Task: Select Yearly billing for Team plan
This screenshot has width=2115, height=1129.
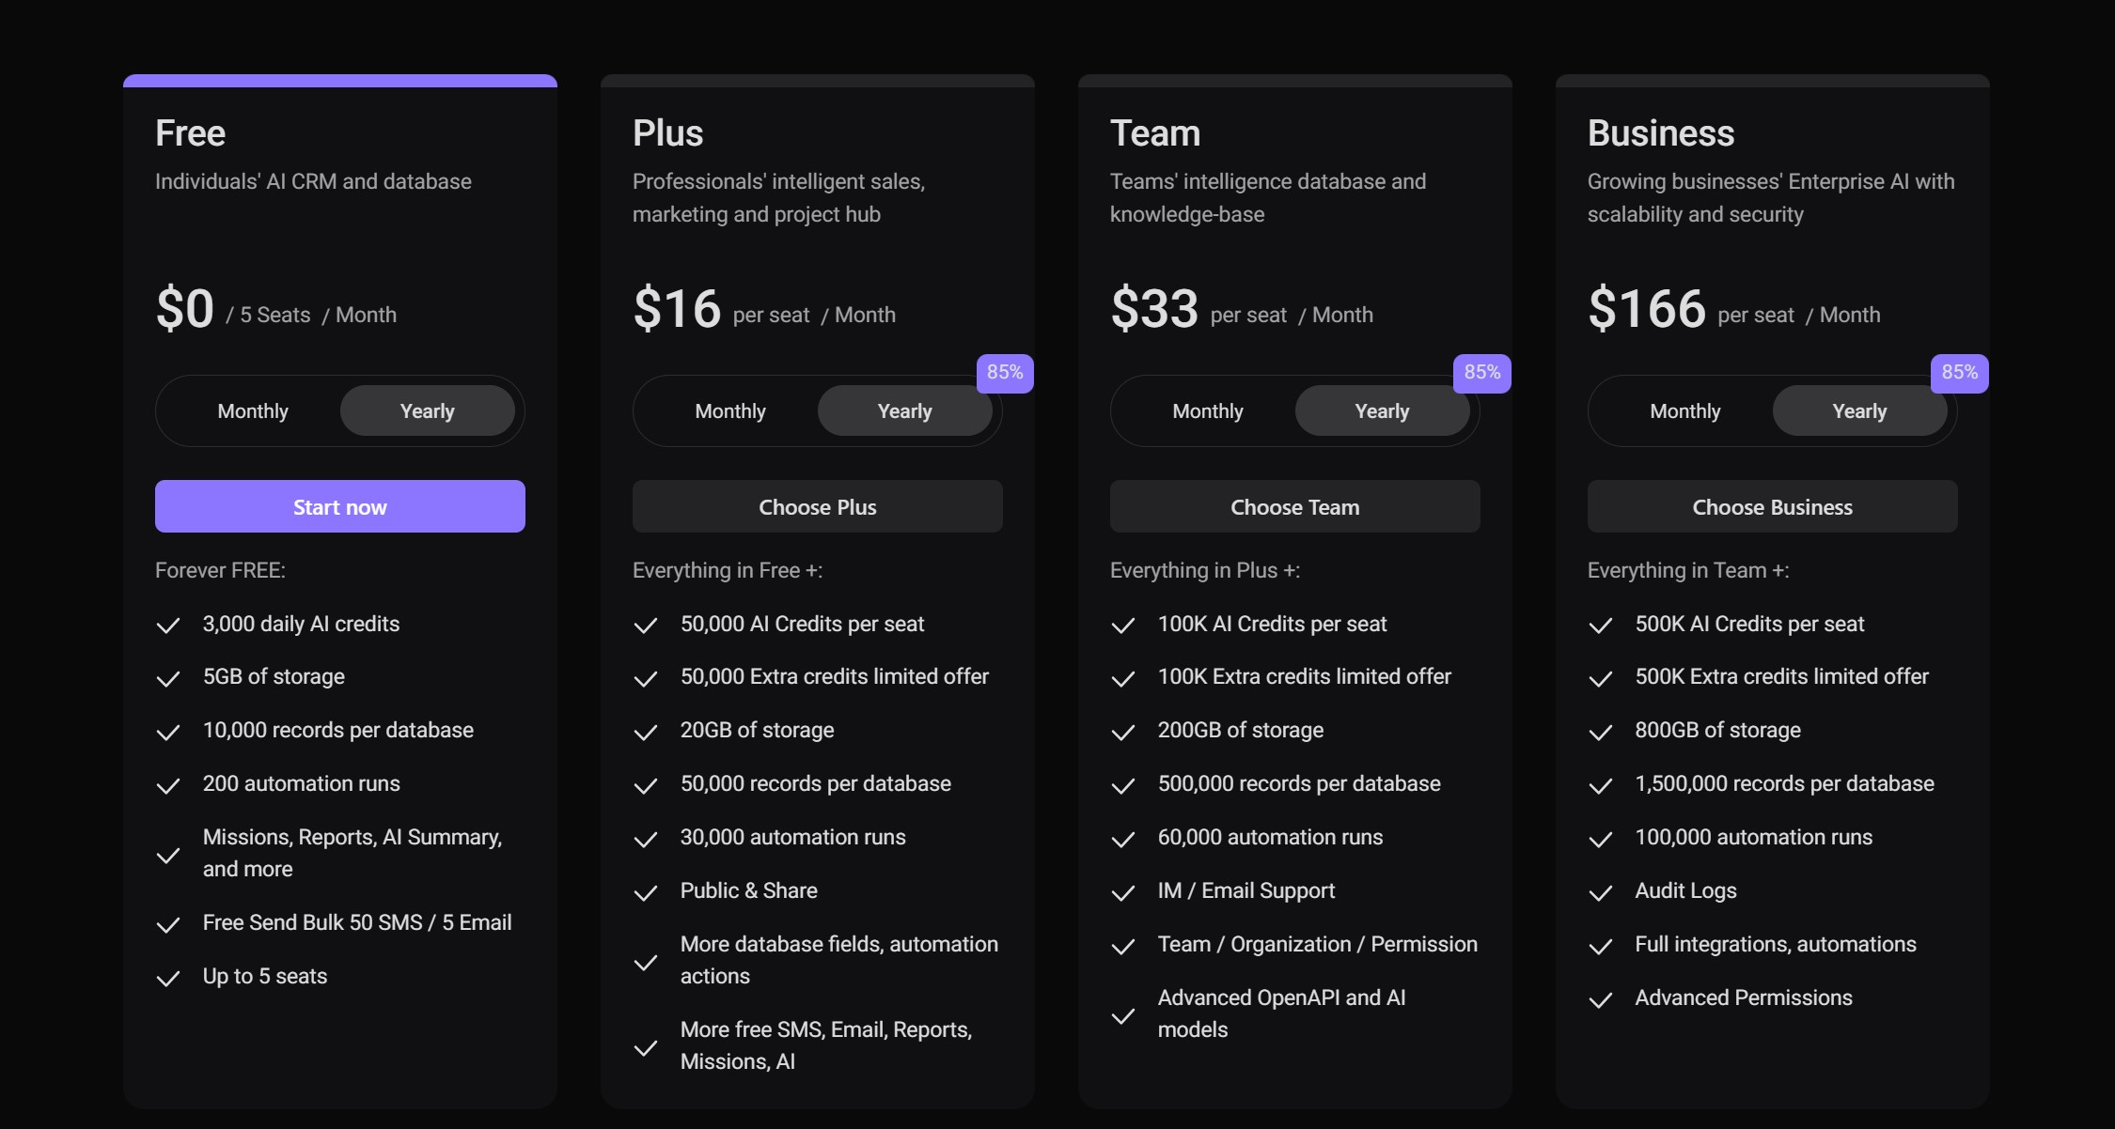Action: [1382, 410]
